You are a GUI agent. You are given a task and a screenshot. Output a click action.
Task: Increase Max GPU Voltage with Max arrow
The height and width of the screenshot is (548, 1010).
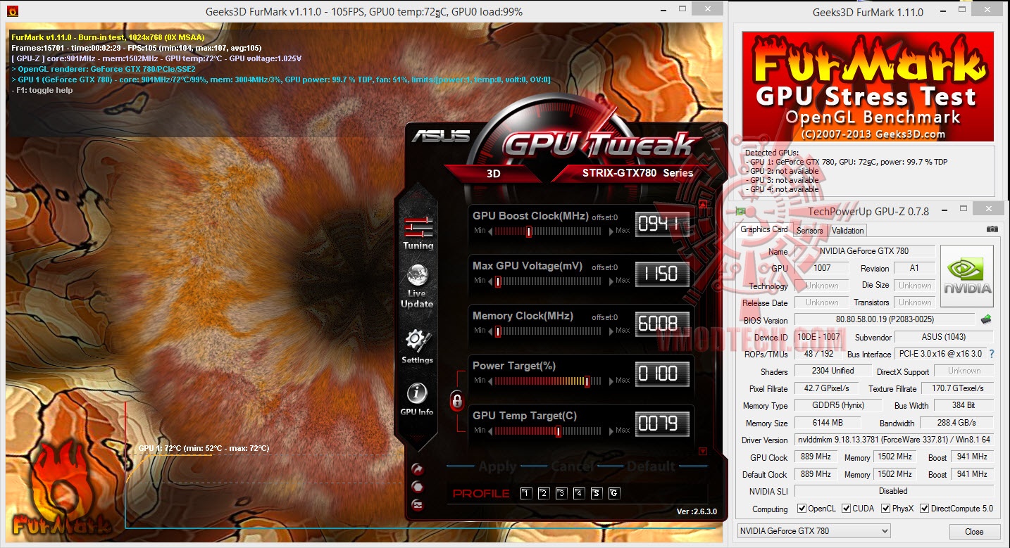(x=610, y=281)
